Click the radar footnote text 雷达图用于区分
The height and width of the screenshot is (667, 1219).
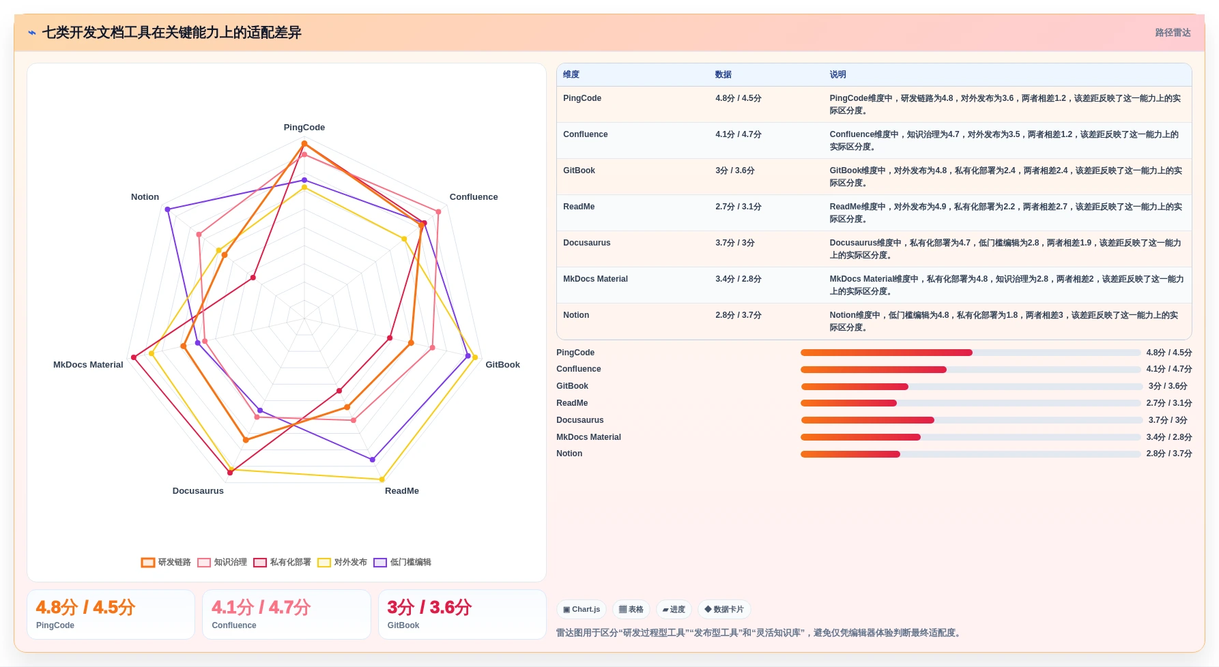760,633
